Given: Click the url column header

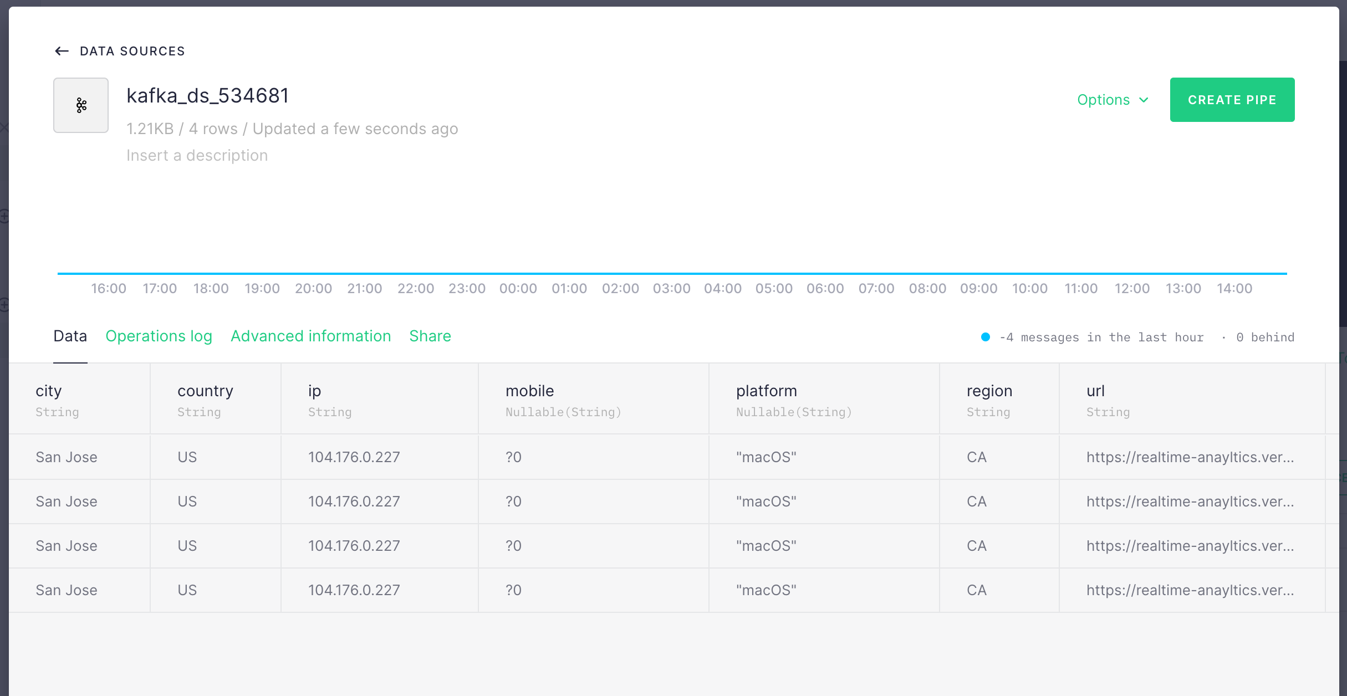Looking at the screenshot, I should [1095, 391].
